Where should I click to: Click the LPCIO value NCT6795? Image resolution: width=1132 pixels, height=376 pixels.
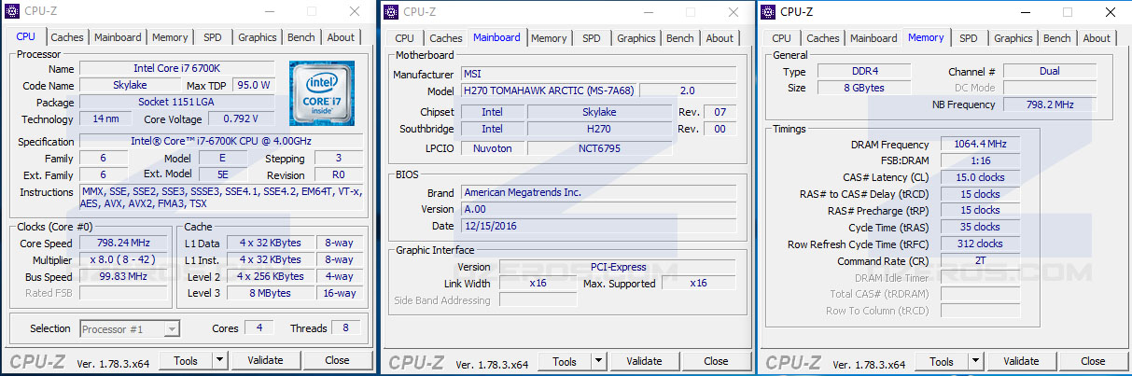click(599, 147)
